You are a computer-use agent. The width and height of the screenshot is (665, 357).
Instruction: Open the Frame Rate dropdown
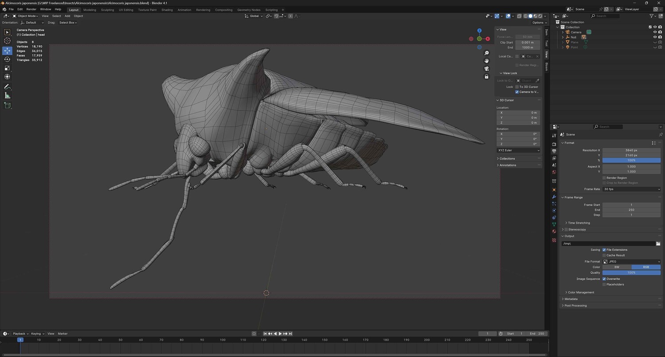click(631, 189)
